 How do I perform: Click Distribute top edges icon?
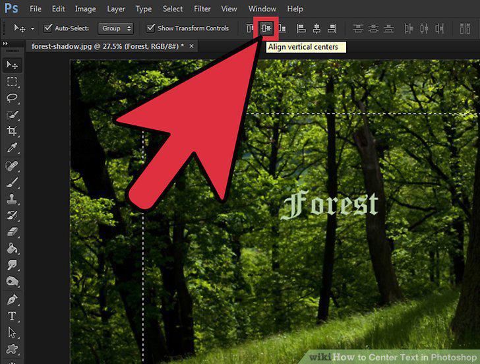pyautogui.click(x=358, y=28)
